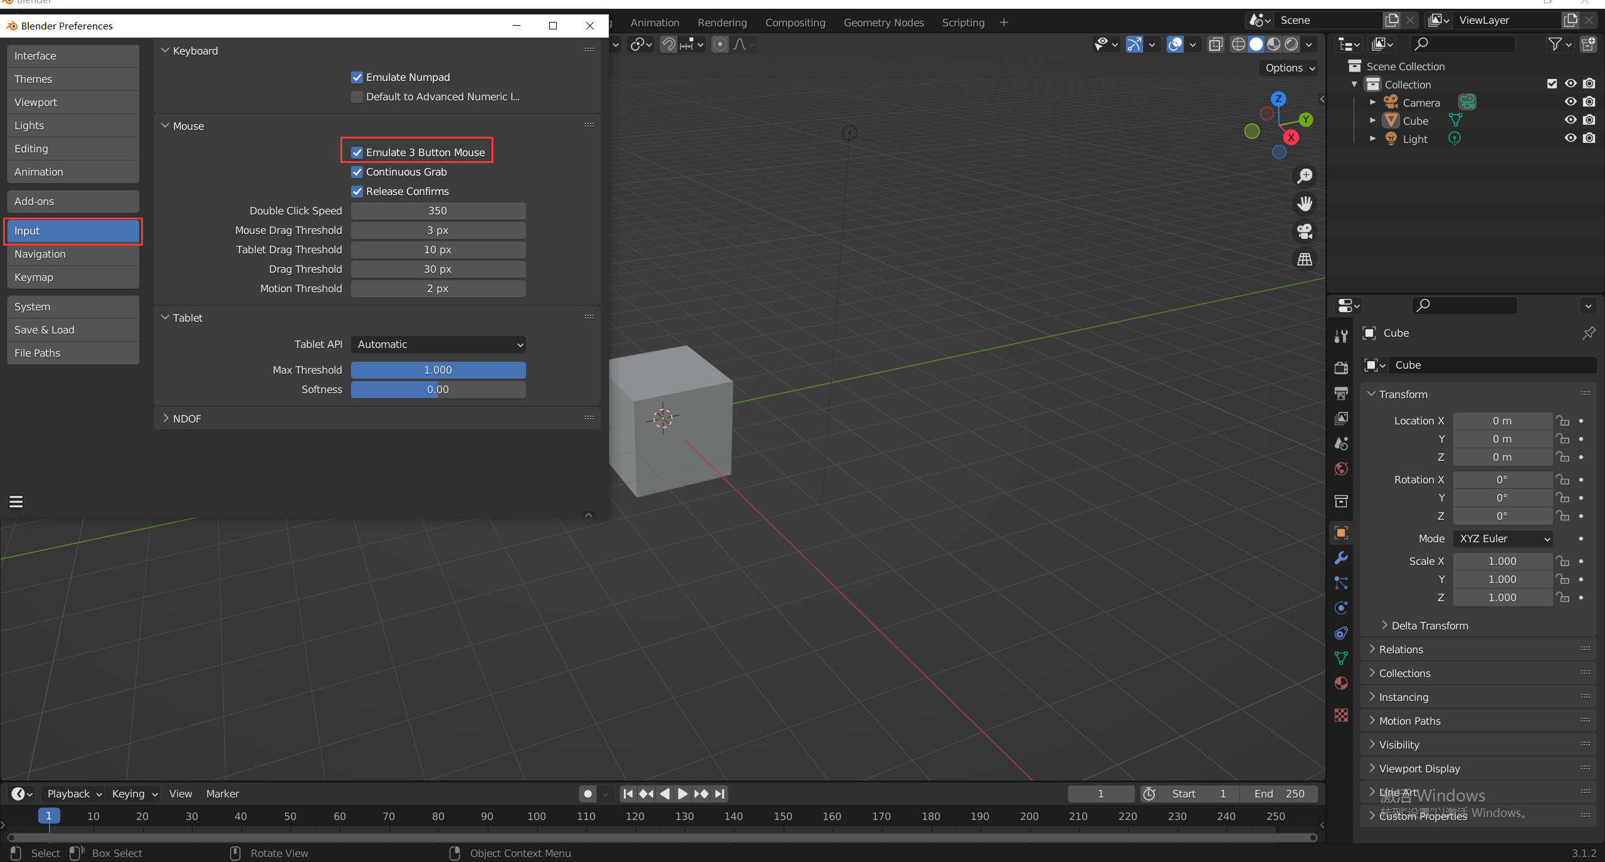Hide Camera in viewport via eye icon
1605x862 pixels.
[1571, 102]
